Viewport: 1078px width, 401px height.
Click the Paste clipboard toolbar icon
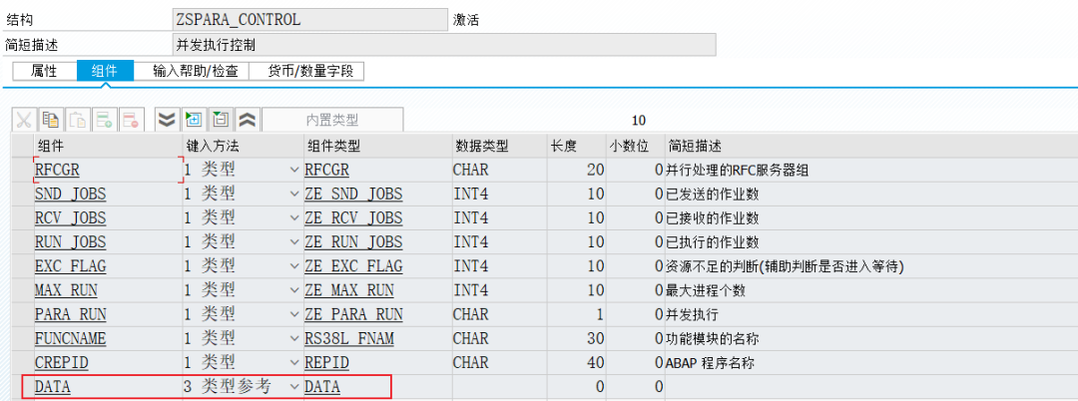pos(78,120)
